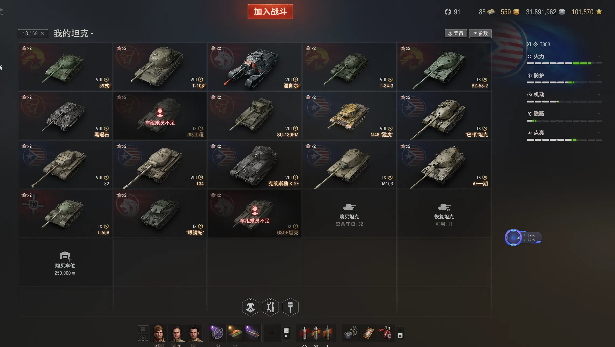
Task: Select the fire extinguisher consumable
Action: 386,333
